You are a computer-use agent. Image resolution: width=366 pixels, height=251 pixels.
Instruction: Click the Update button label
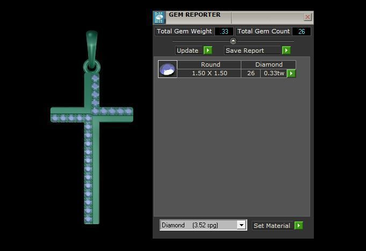[189, 51]
